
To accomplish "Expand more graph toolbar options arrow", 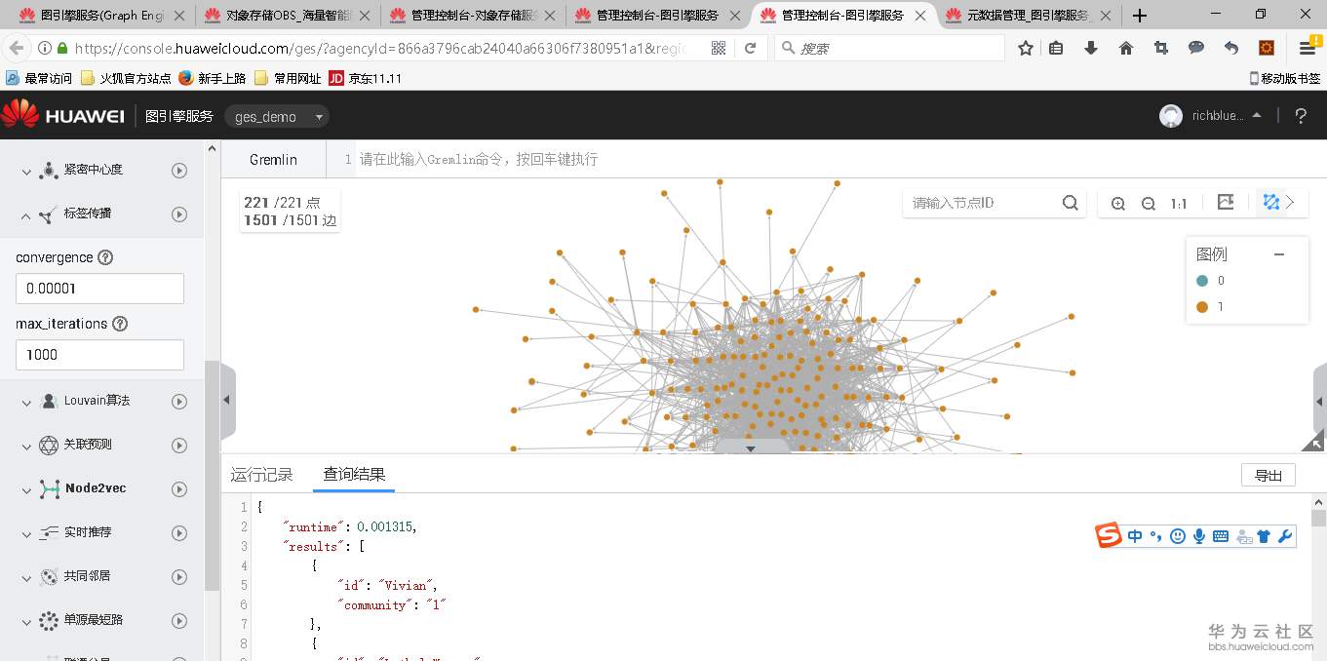I will pyautogui.click(x=1291, y=202).
